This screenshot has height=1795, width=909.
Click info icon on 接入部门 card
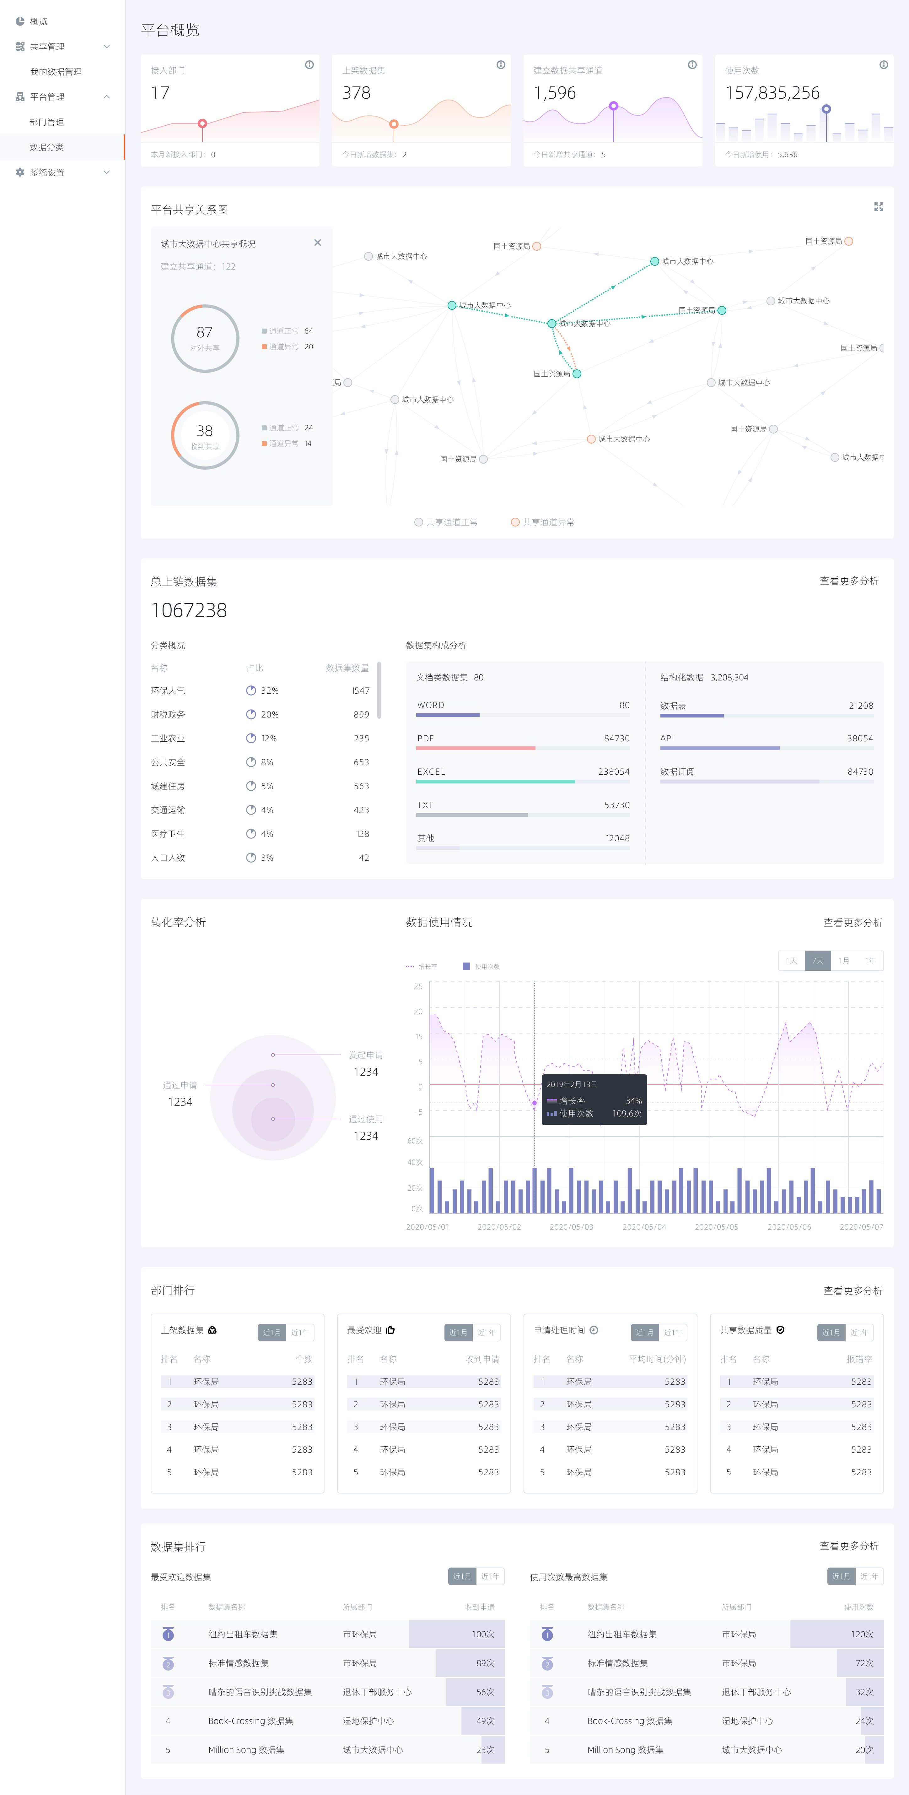[x=309, y=65]
